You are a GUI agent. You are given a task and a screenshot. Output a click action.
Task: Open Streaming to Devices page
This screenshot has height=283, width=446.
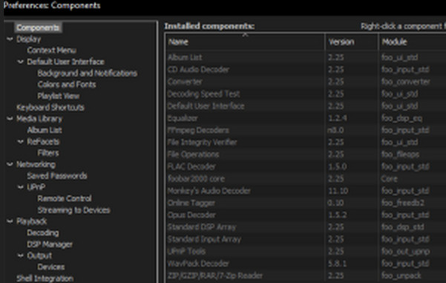[x=73, y=209]
